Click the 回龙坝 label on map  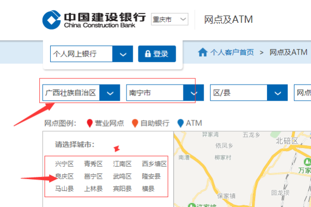coord(280,192)
